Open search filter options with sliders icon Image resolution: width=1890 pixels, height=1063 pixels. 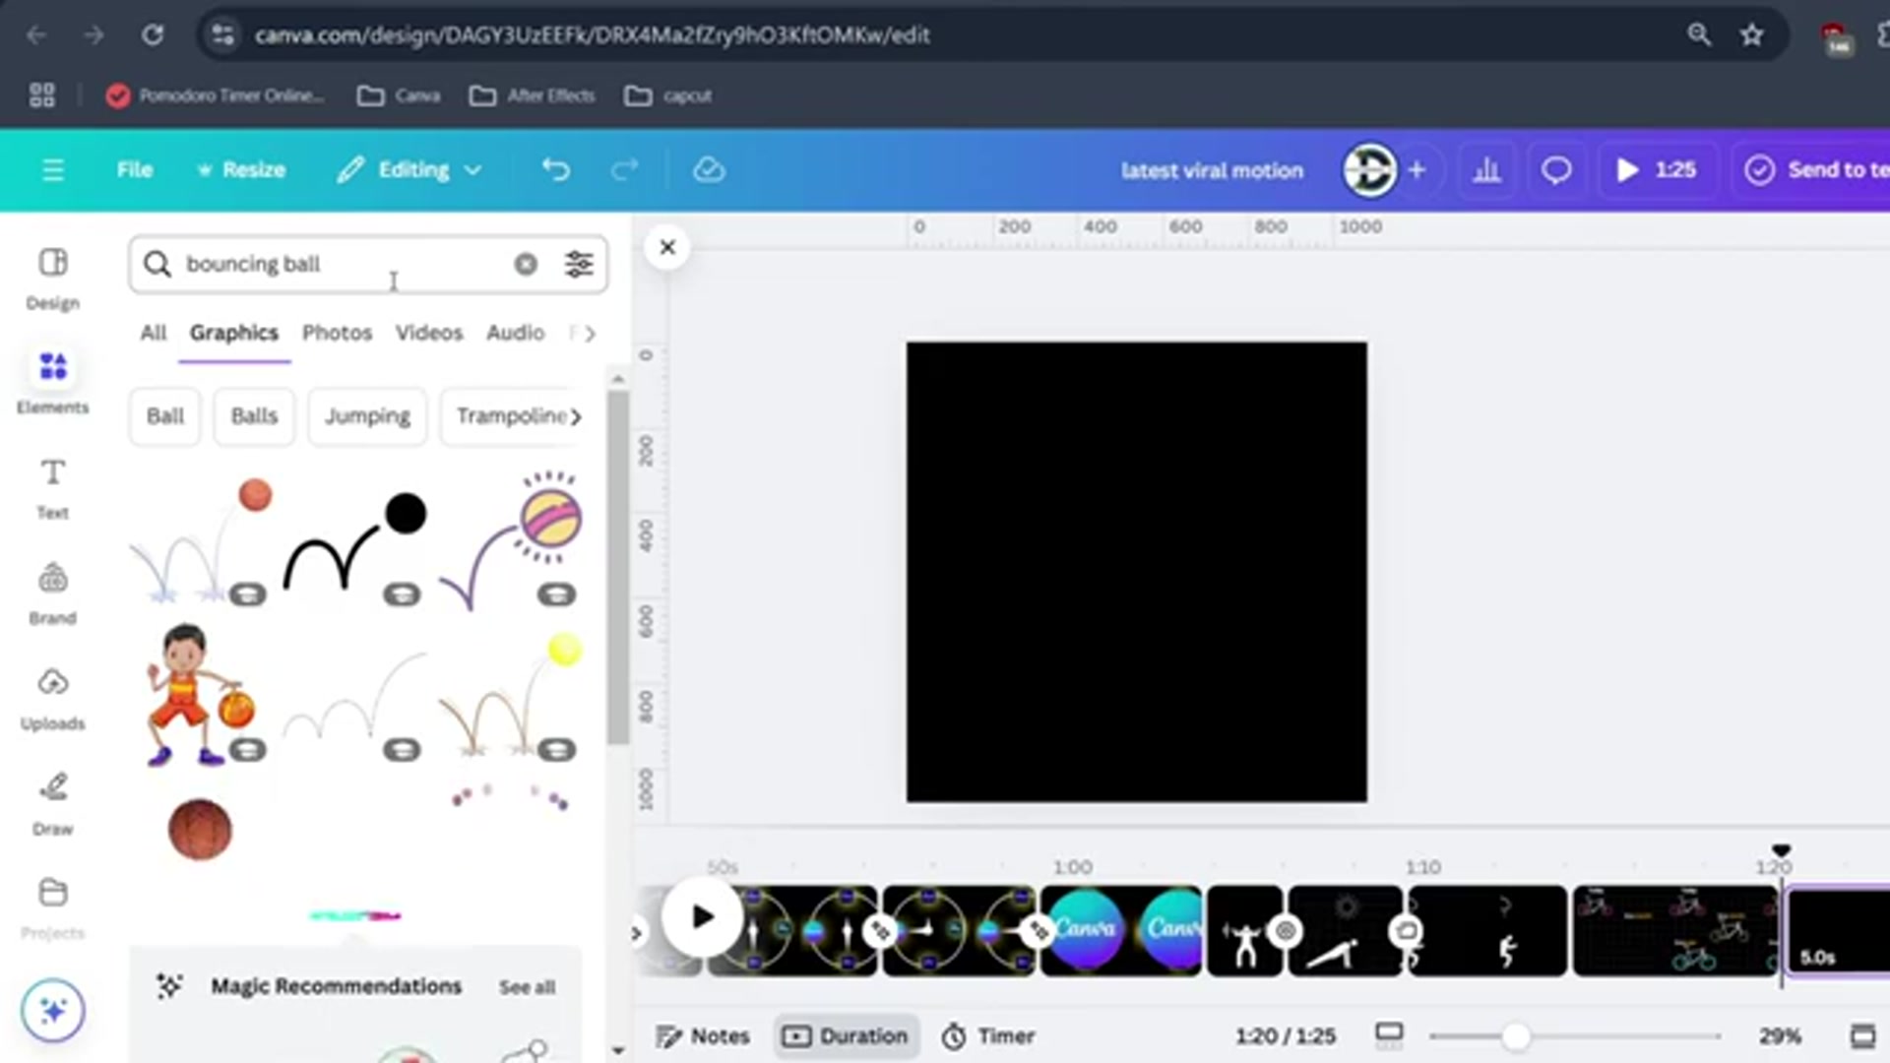pos(578,264)
